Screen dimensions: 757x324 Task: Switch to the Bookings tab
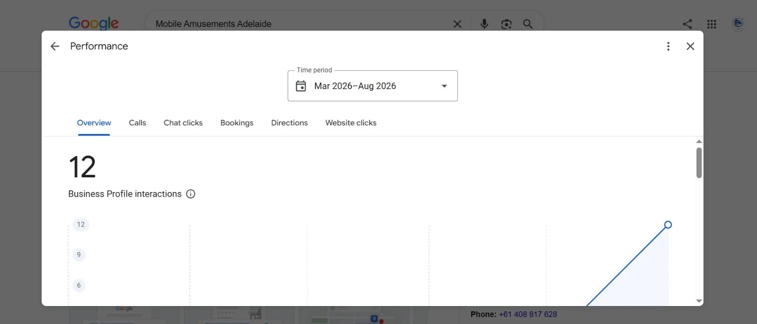(x=237, y=123)
